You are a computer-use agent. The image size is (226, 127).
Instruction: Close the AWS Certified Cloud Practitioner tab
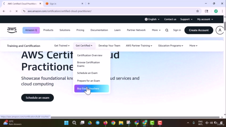pos(40,4)
